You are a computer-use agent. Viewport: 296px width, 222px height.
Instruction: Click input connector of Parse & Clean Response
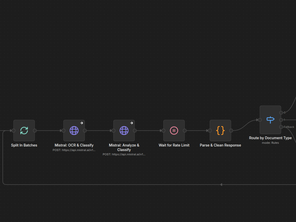[210, 131]
